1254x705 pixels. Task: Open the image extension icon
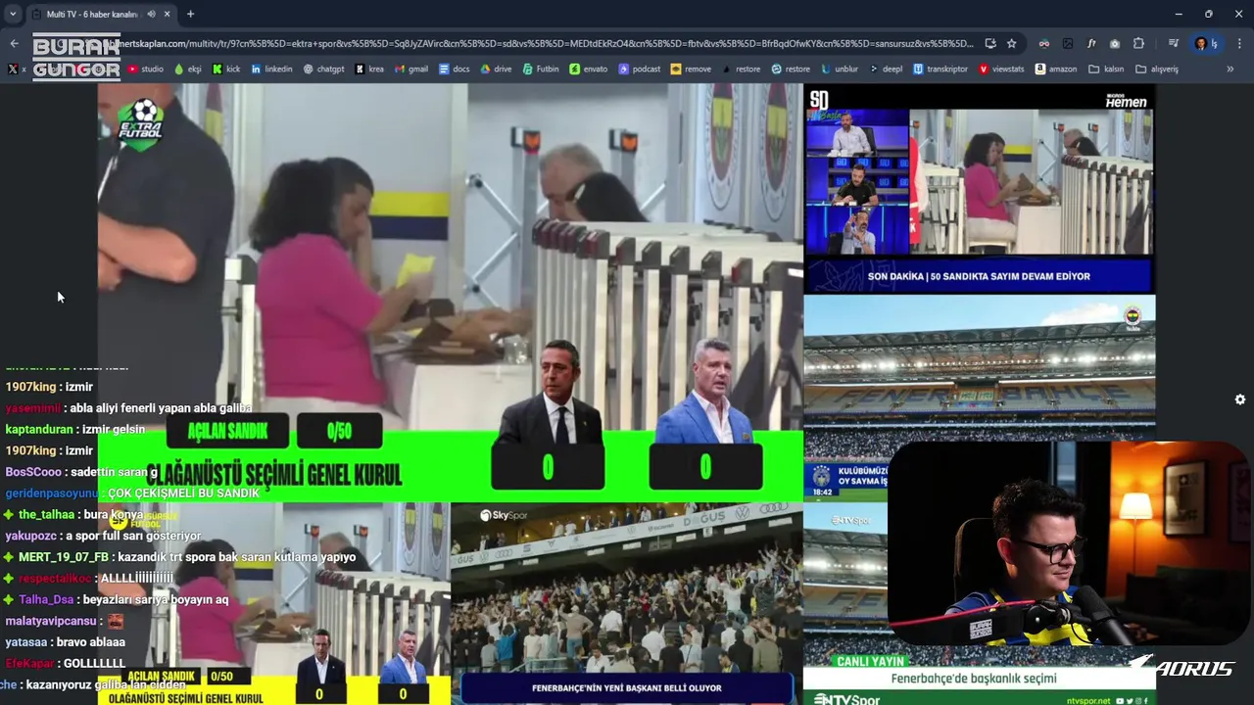coord(1068,43)
